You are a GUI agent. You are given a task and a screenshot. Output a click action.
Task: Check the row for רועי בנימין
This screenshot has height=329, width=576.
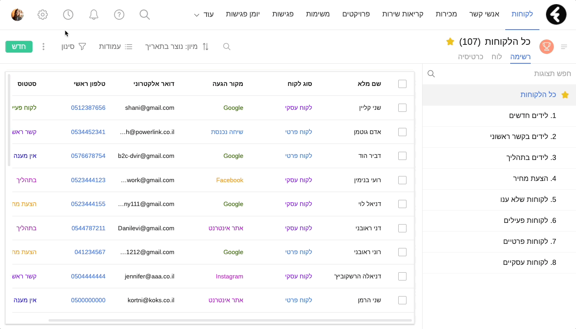[402, 180]
